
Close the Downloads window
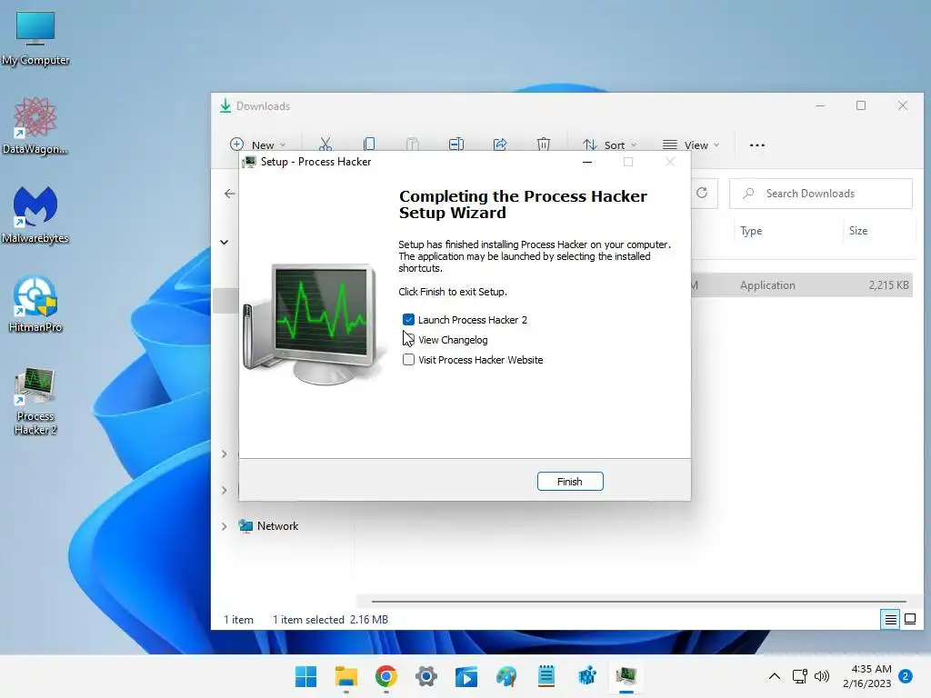click(903, 105)
